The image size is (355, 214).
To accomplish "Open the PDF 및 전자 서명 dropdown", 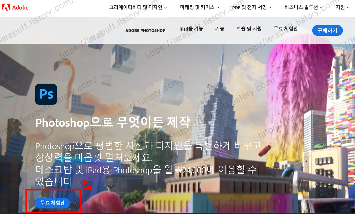I will coord(252,7).
